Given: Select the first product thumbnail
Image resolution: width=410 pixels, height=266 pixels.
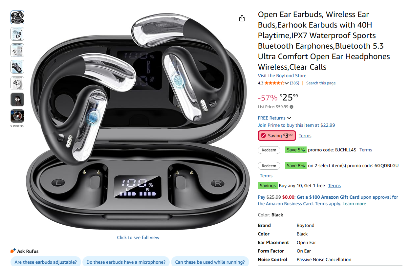Looking at the screenshot, I should tap(17, 17).
